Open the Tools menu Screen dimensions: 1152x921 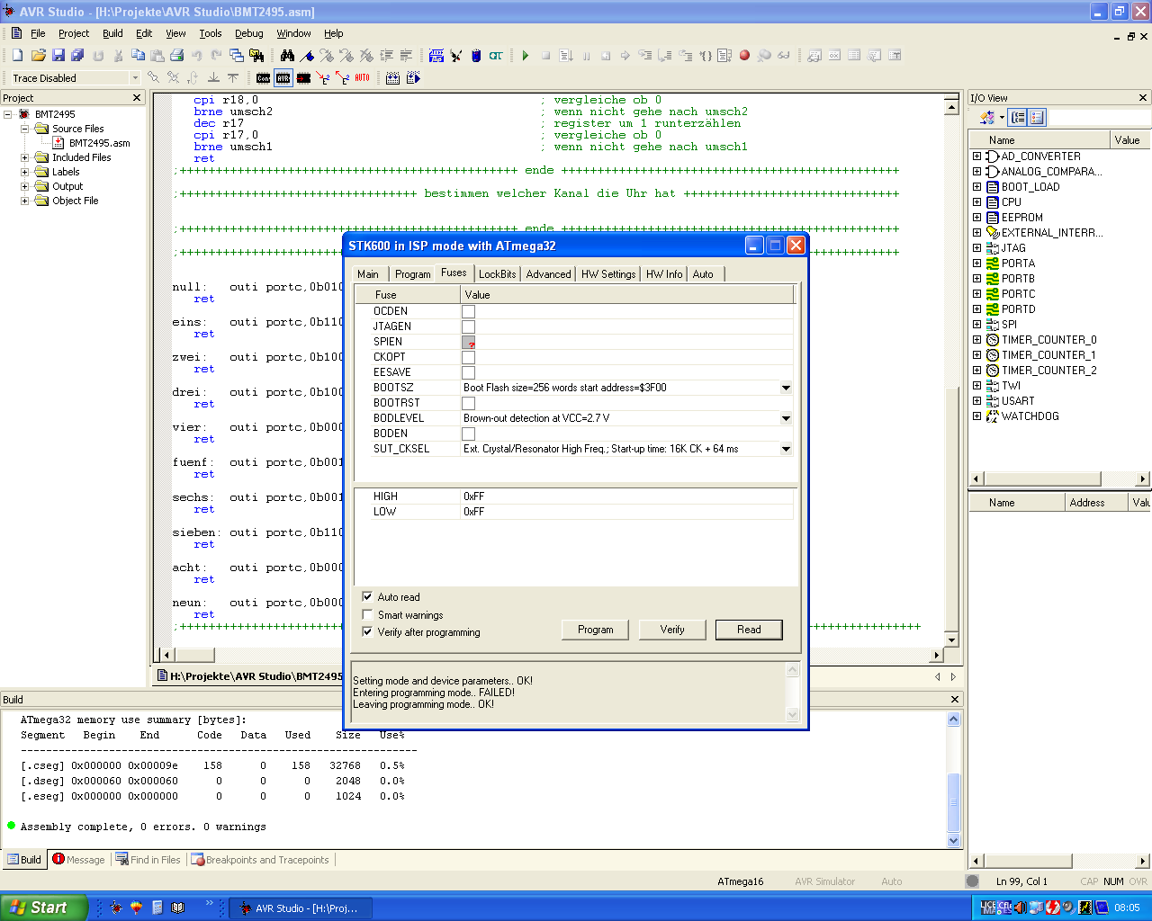211,33
